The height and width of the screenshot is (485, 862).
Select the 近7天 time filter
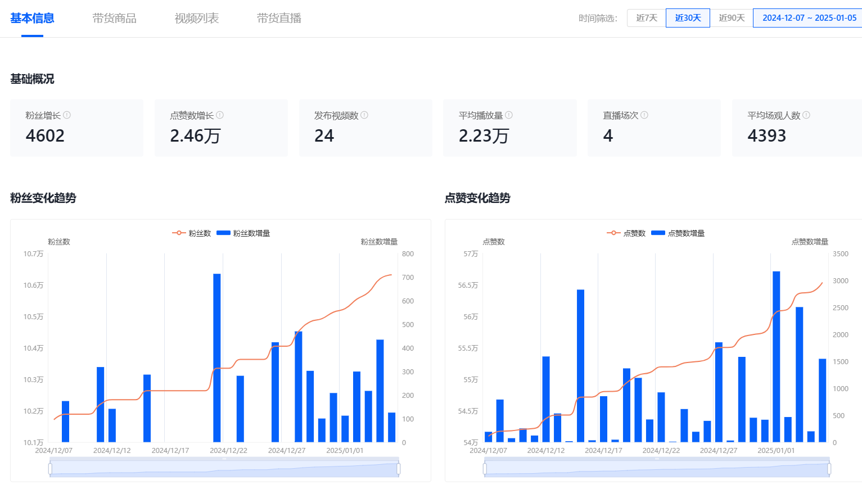(x=646, y=18)
